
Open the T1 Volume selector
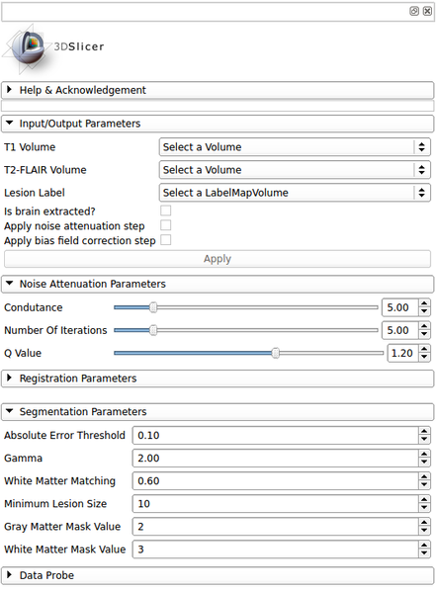tap(295, 147)
